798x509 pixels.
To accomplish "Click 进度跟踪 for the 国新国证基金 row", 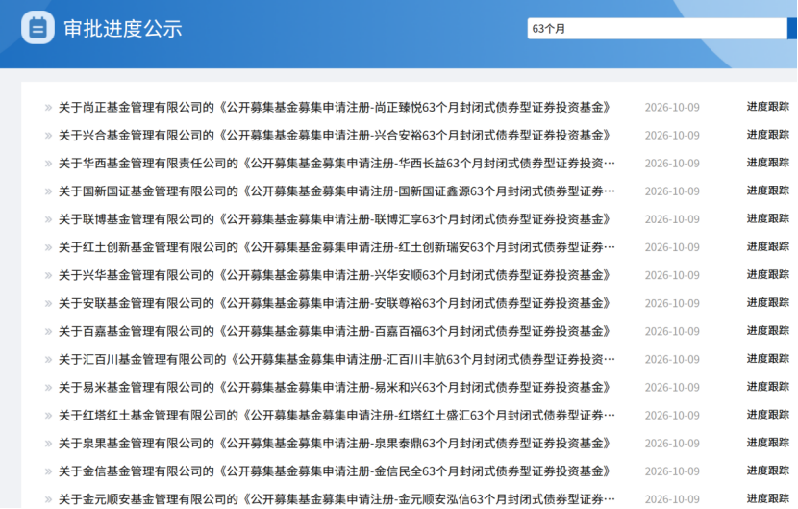I will click(x=768, y=191).
